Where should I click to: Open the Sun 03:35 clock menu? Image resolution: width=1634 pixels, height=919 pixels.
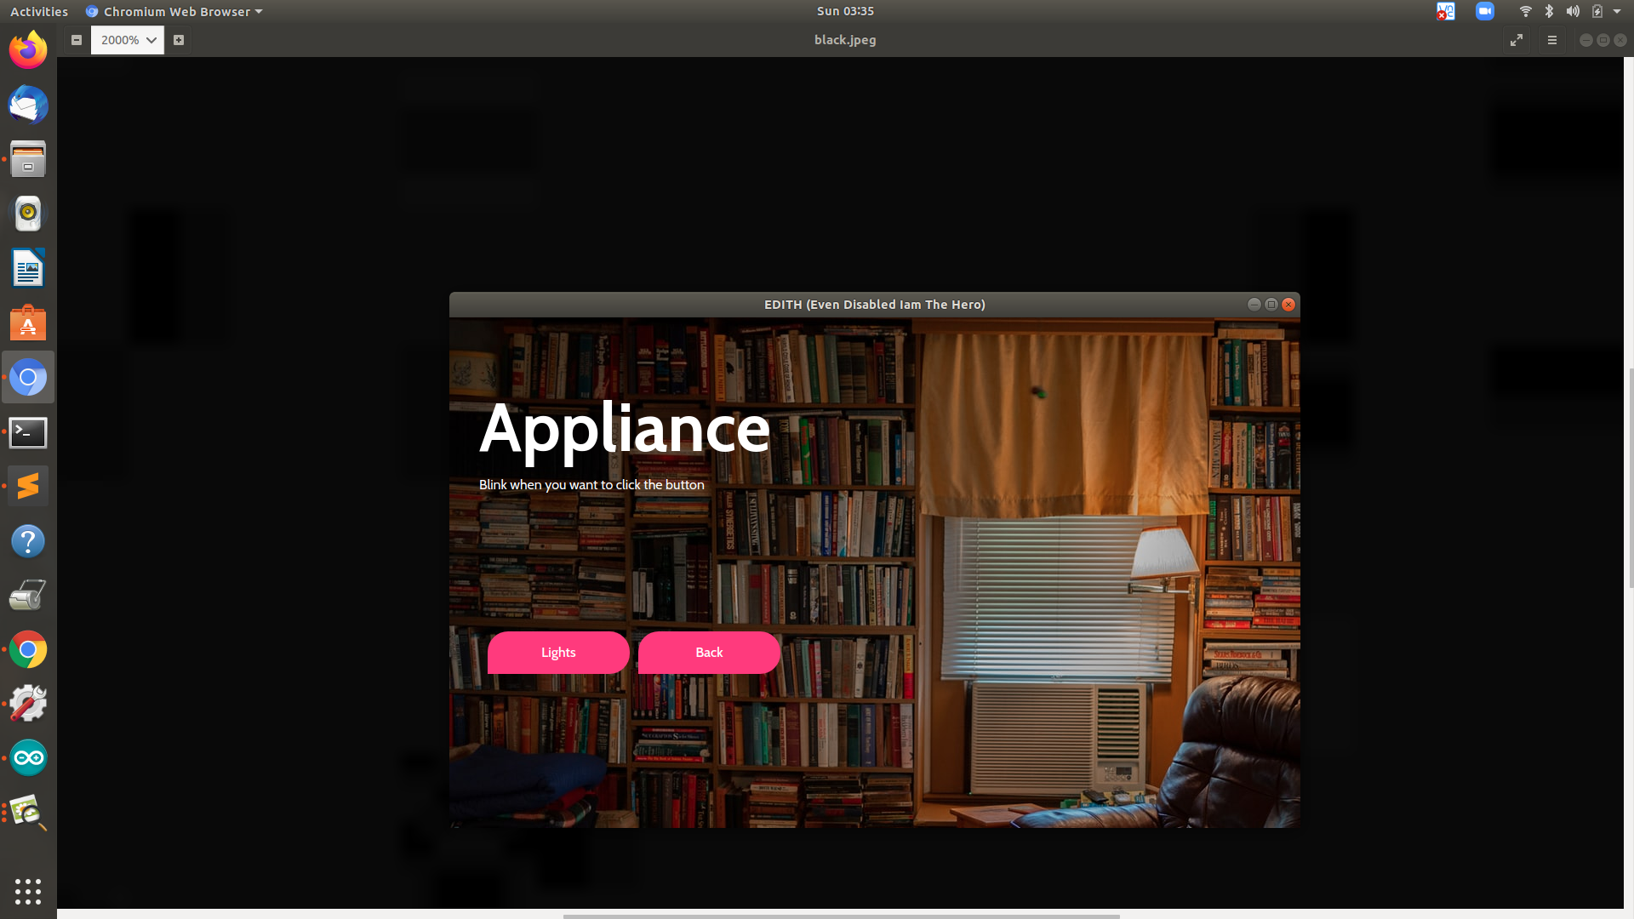[845, 11]
